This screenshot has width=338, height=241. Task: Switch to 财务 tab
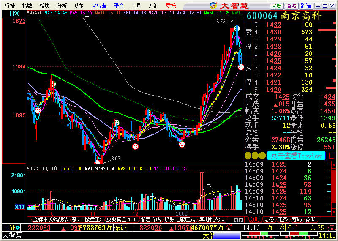point(269,219)
